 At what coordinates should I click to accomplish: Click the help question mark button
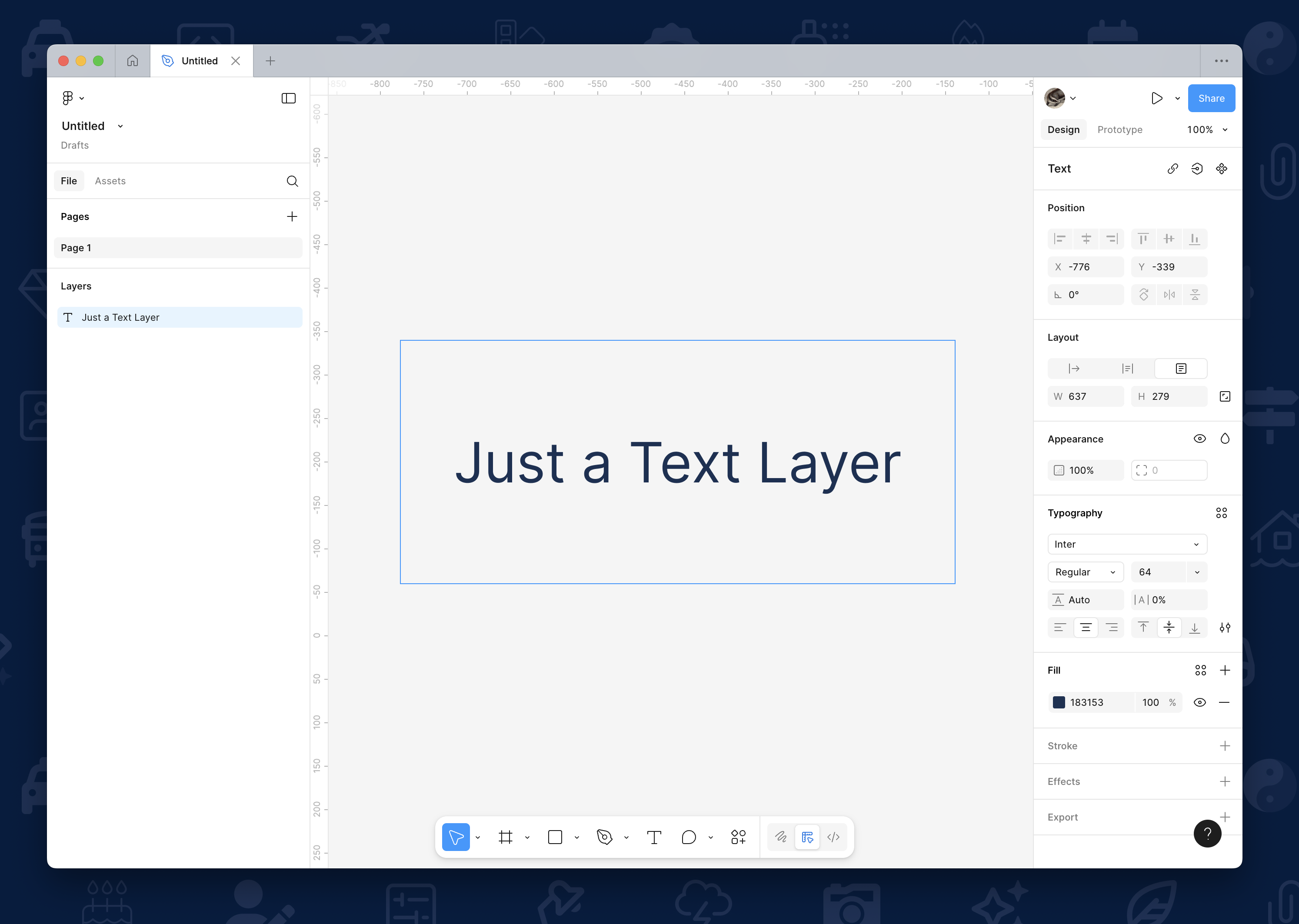point(1207,834)
